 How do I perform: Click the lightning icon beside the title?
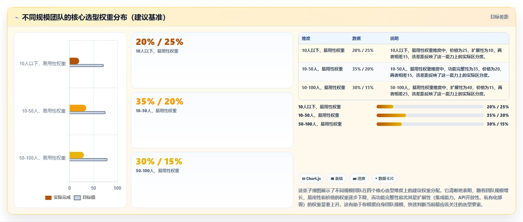(x=17, y=18)
